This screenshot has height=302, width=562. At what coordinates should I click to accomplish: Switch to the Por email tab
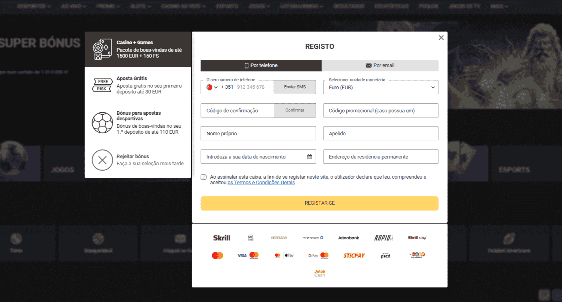tap(380, 65)
